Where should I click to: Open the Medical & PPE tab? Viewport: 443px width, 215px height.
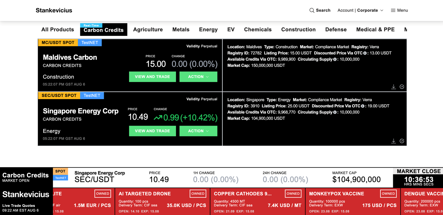pyautogui.click(x=375, y=30)
